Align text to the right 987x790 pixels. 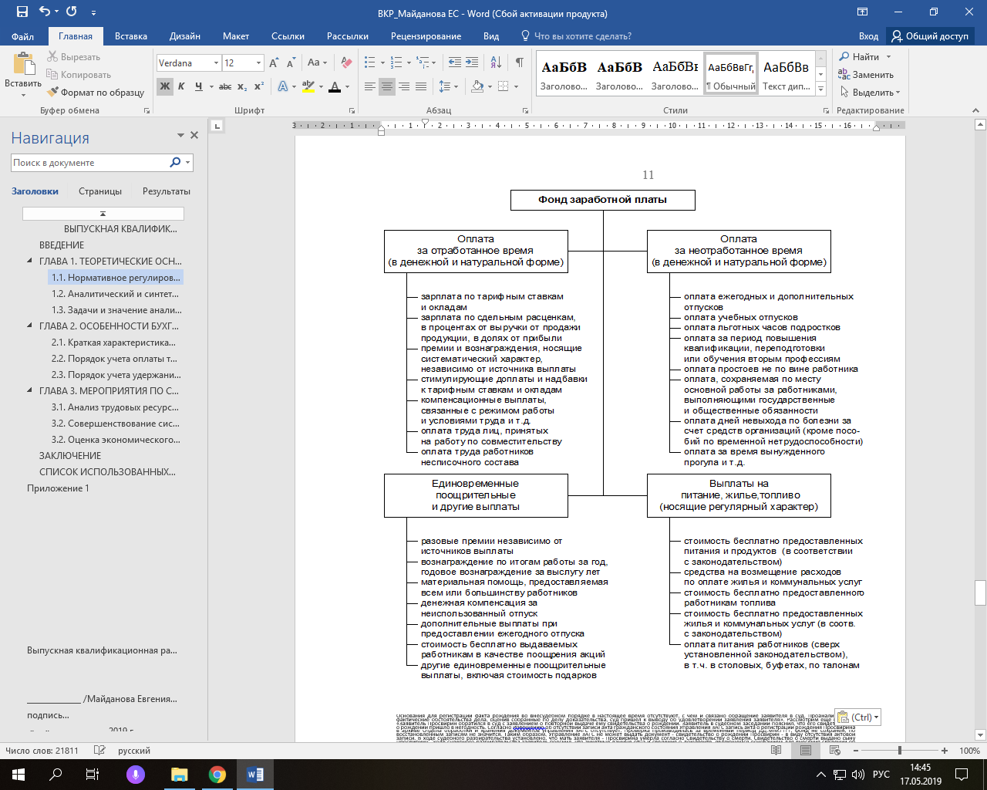pos(404,86)
